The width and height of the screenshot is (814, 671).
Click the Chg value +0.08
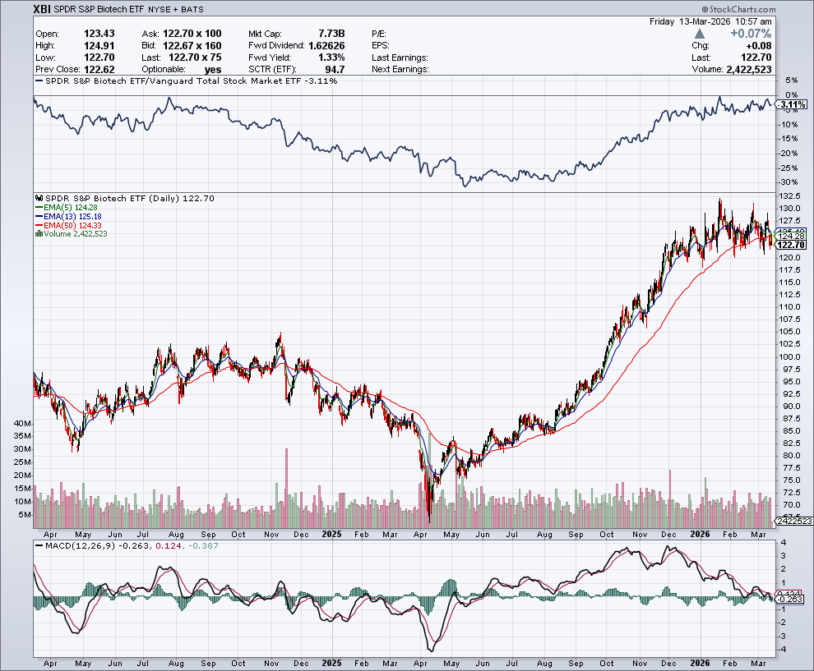[758, 46]
